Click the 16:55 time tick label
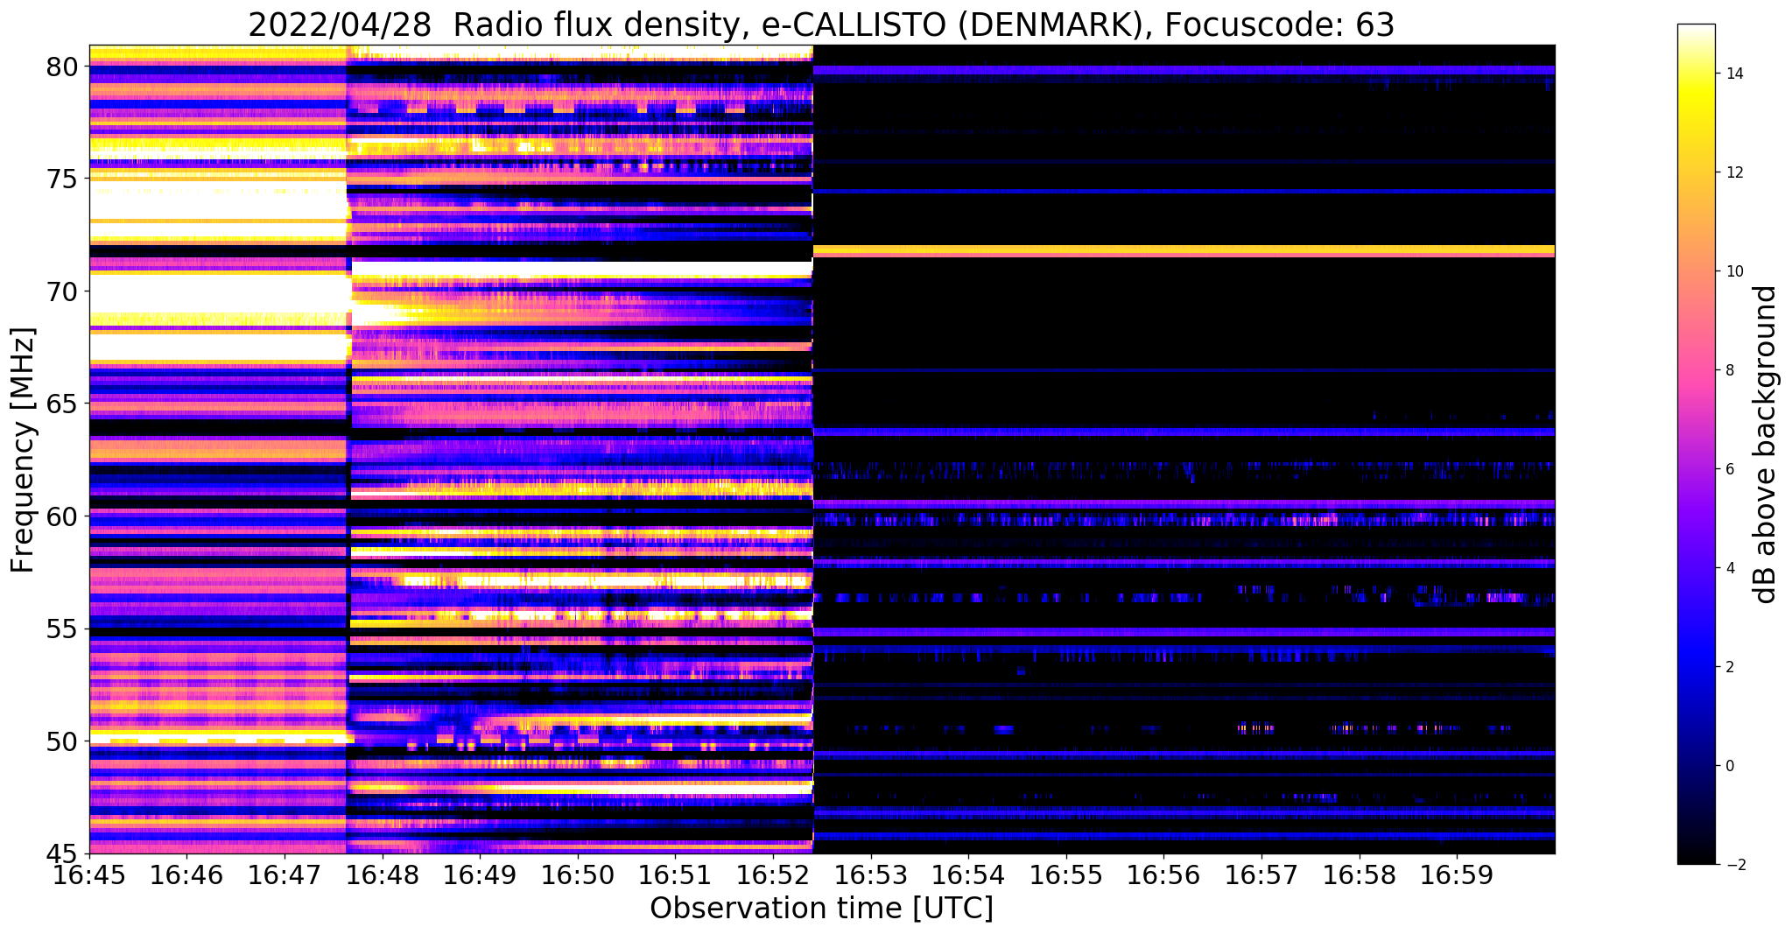 (x=1066, y=876)
